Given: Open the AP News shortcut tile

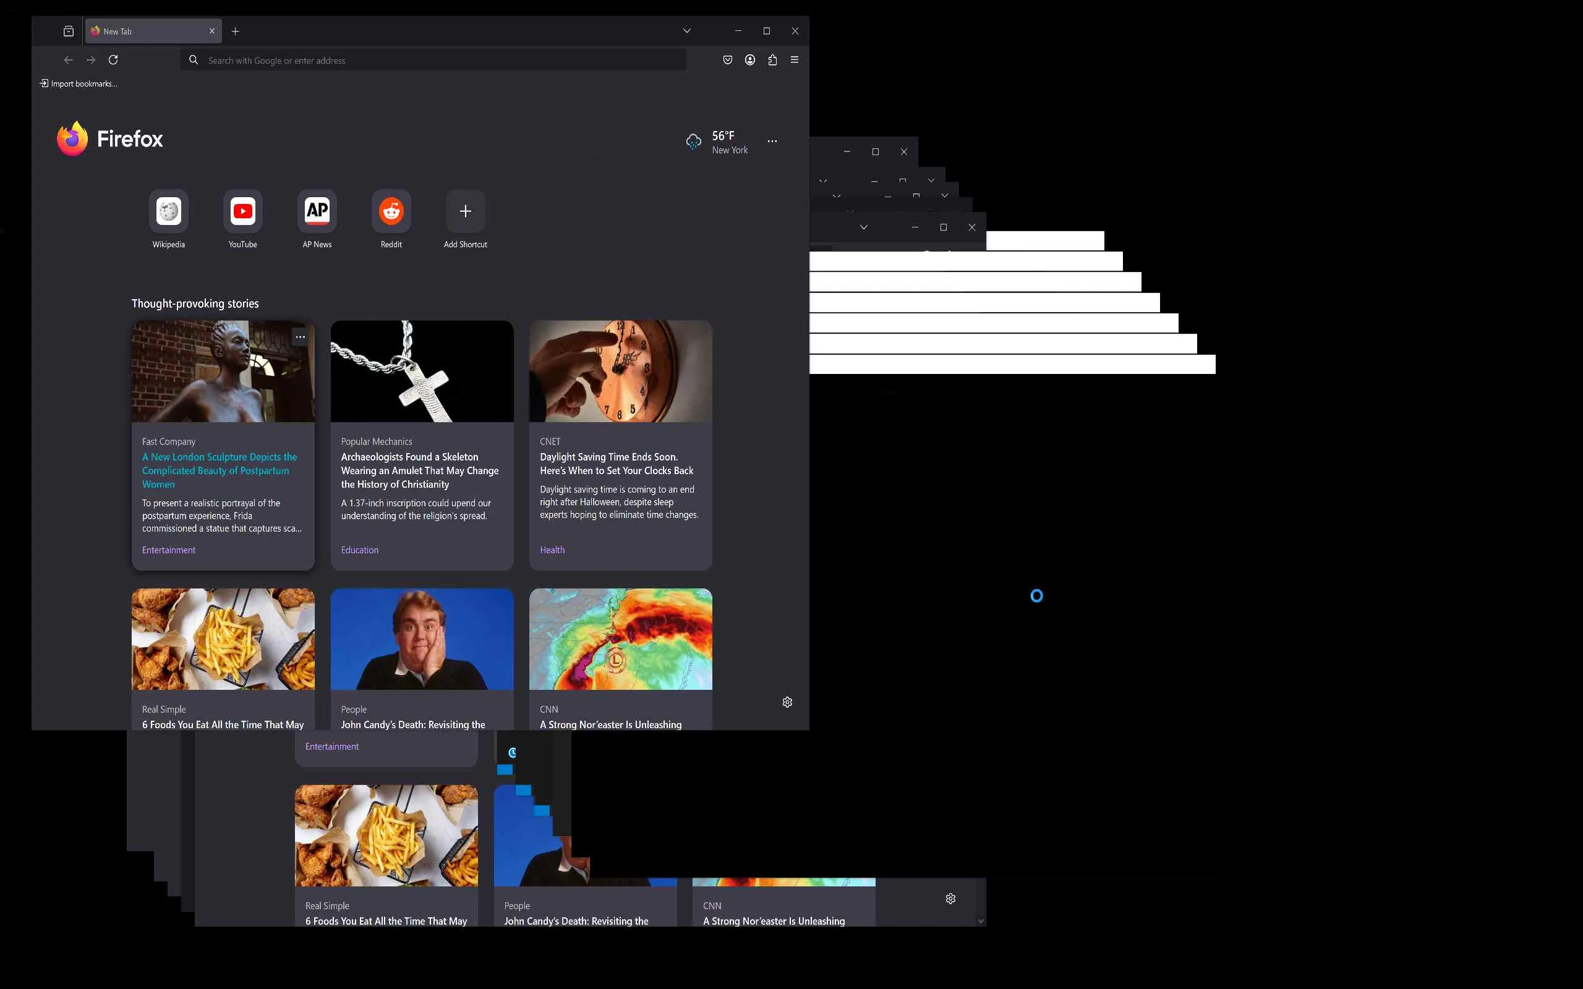Looking at the screenshot, I should [317, 211].
